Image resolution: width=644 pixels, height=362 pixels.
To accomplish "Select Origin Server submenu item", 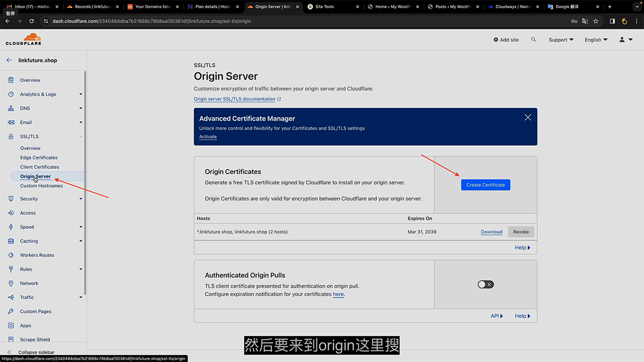I will [x=35, y=176].
